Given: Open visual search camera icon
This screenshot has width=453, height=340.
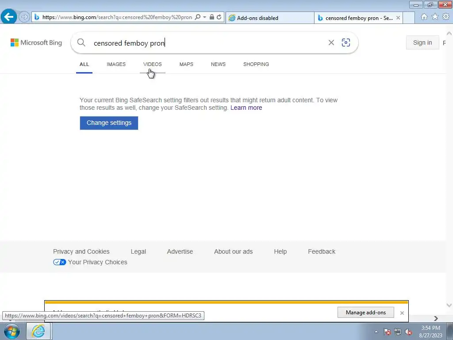Looking at the screenshot, I should pyautogui.click(x=346, y=42).
